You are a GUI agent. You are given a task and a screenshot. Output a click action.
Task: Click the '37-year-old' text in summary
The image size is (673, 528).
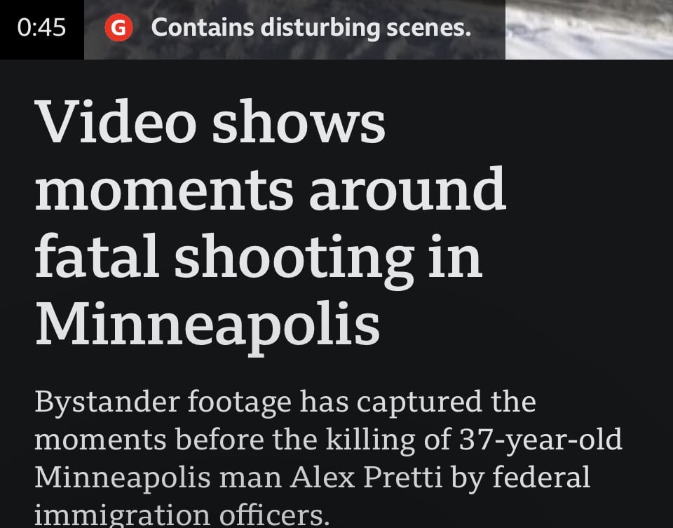541,441
